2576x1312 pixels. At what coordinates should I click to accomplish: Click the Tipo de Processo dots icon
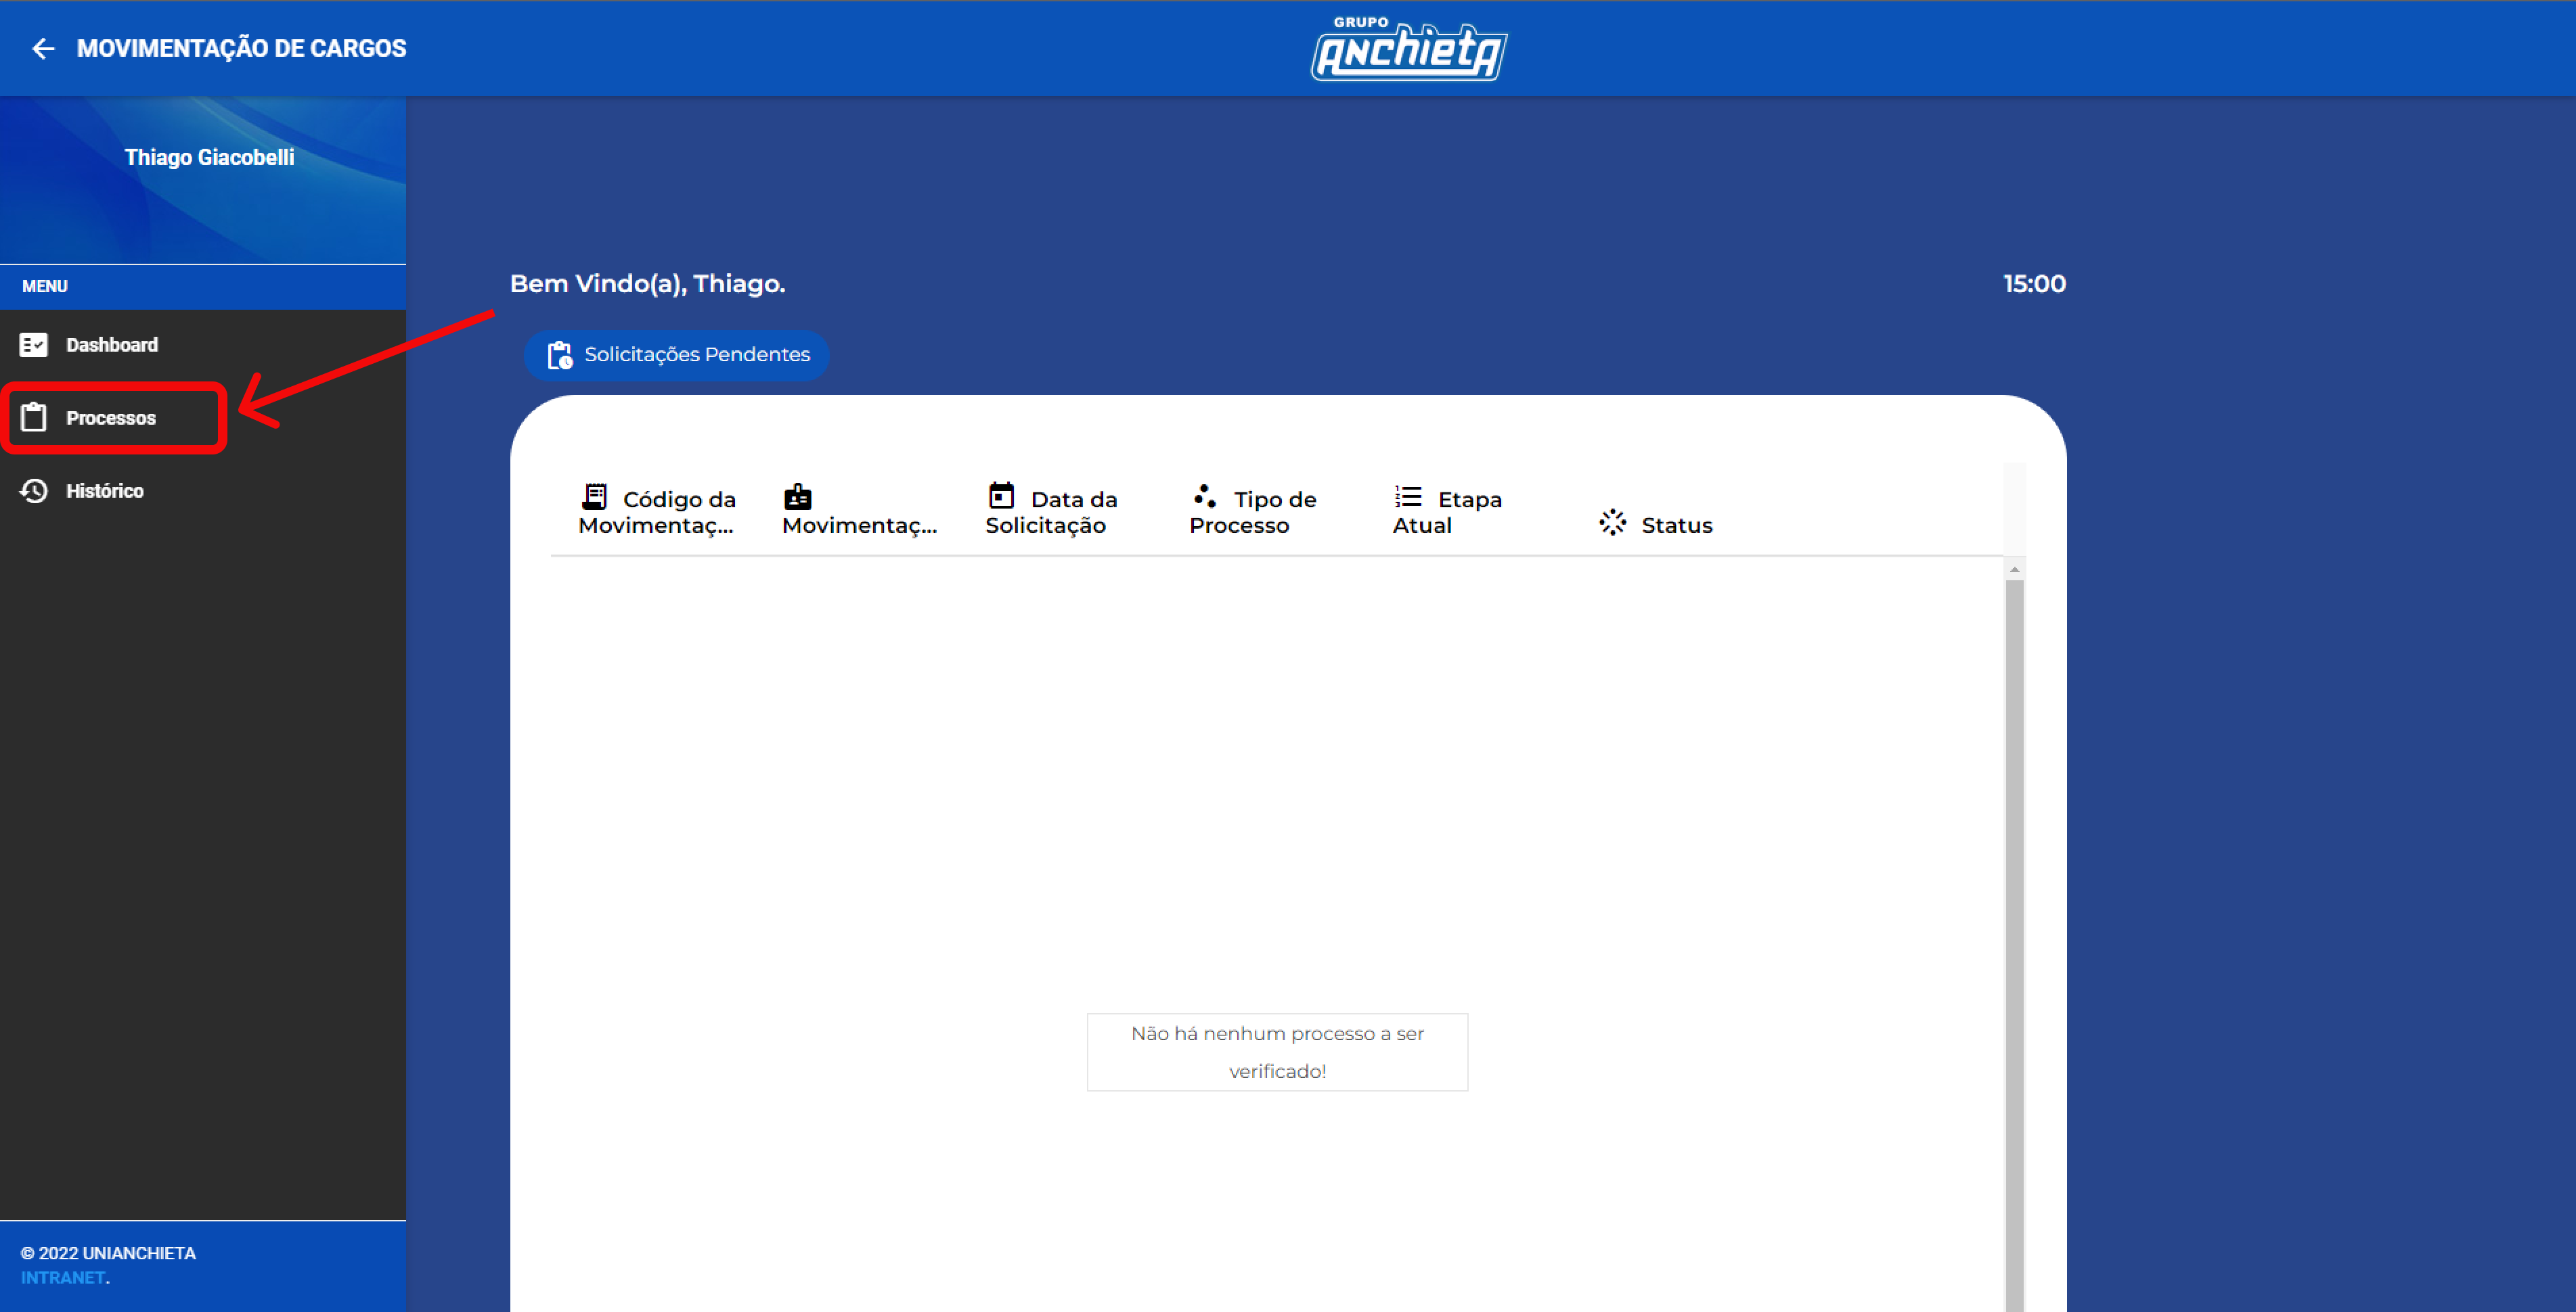(1204, 496)
